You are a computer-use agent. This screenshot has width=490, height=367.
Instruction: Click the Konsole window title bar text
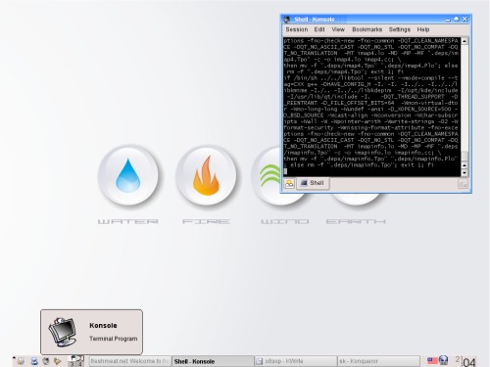point(315,20)
